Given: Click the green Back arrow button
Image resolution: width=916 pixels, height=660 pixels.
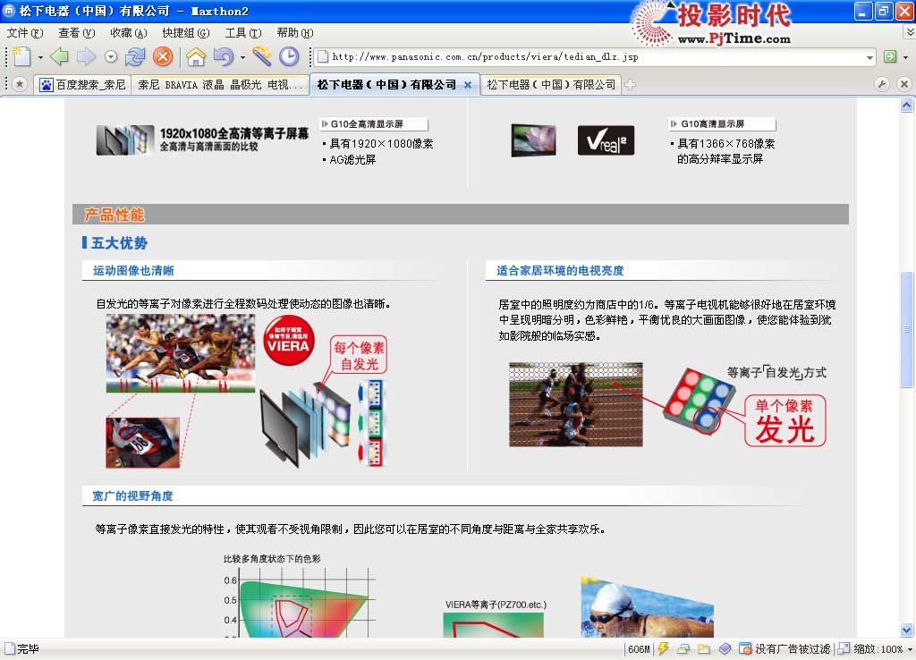Looking at the screenshot, I should pyautogui.click(x=59, y=57).
